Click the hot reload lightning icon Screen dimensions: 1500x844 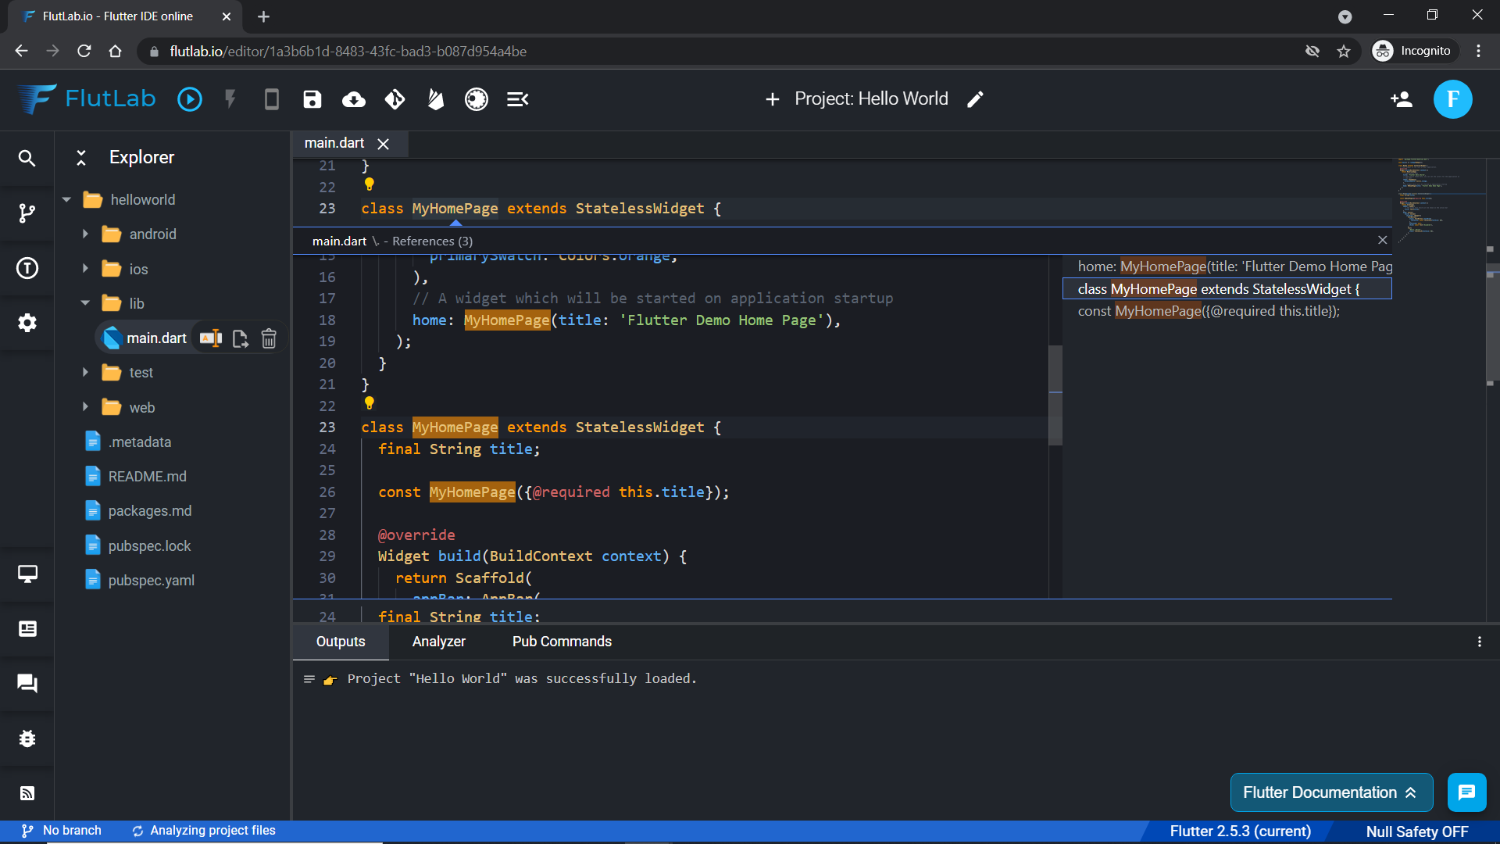(x=230, y=99)
